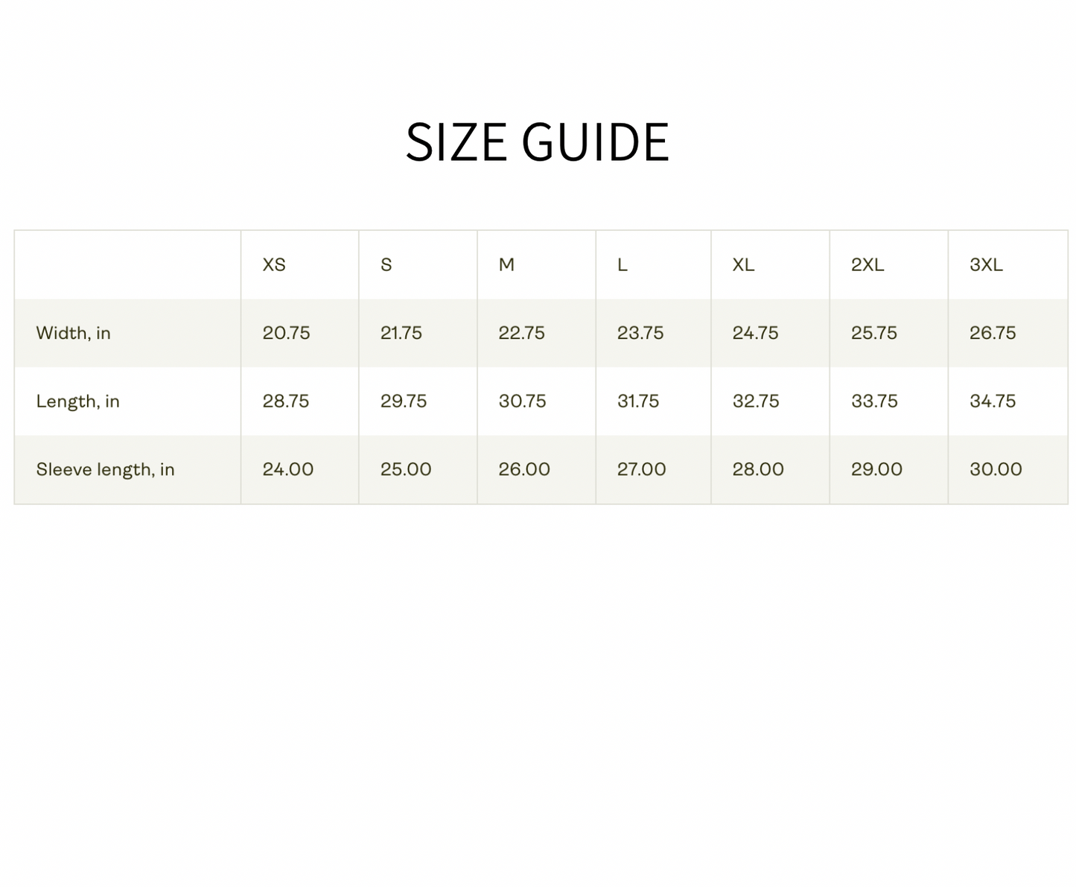Click the XS width value 20.75
The height and width of the screenshot is (887, 1076).
(x=286, y=333)
